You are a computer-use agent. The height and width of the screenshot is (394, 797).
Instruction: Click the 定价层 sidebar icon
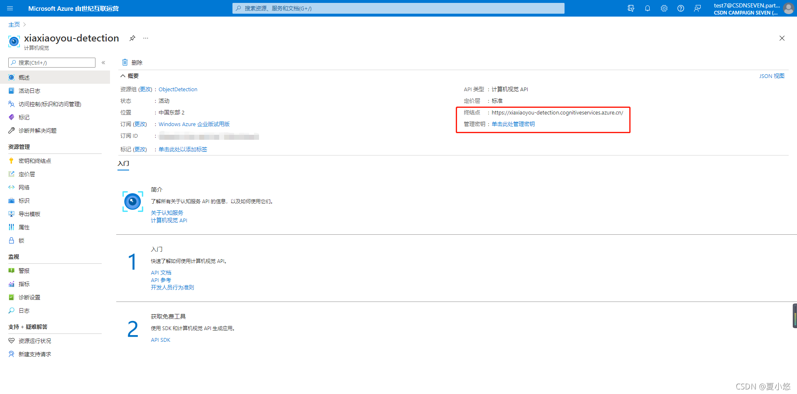click(x=11, y=174)
